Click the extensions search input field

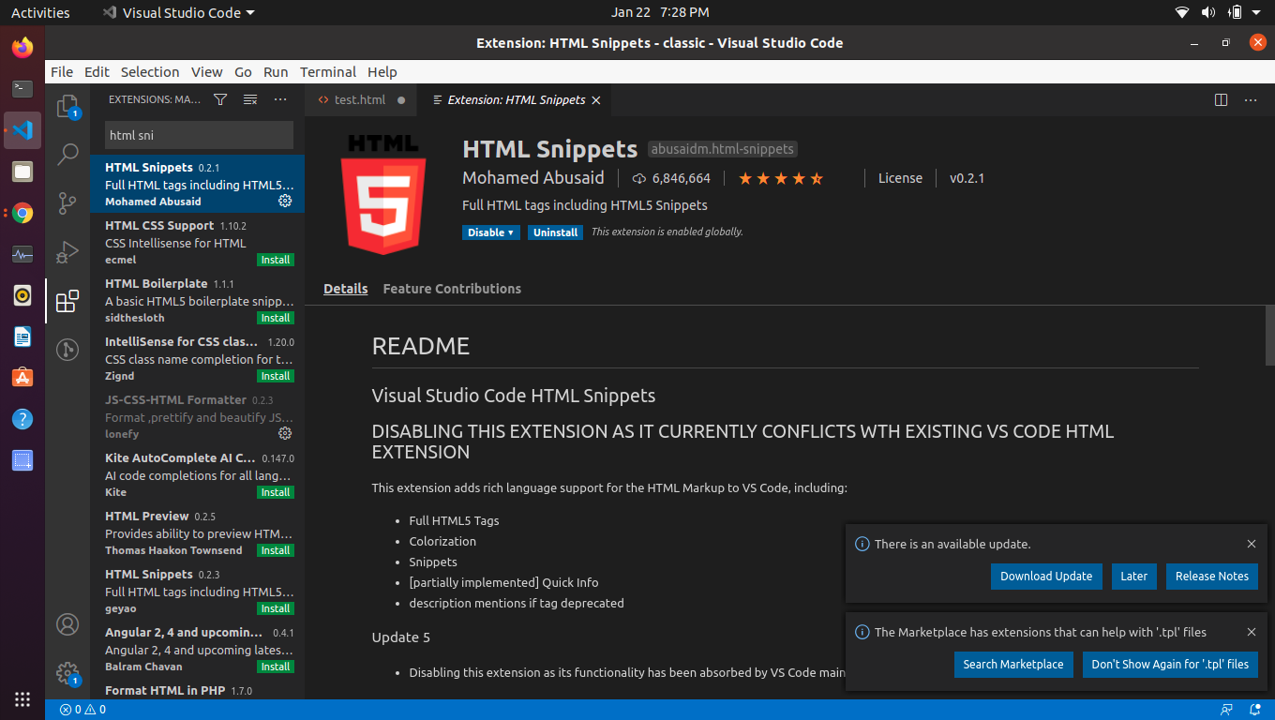[199, 135]
